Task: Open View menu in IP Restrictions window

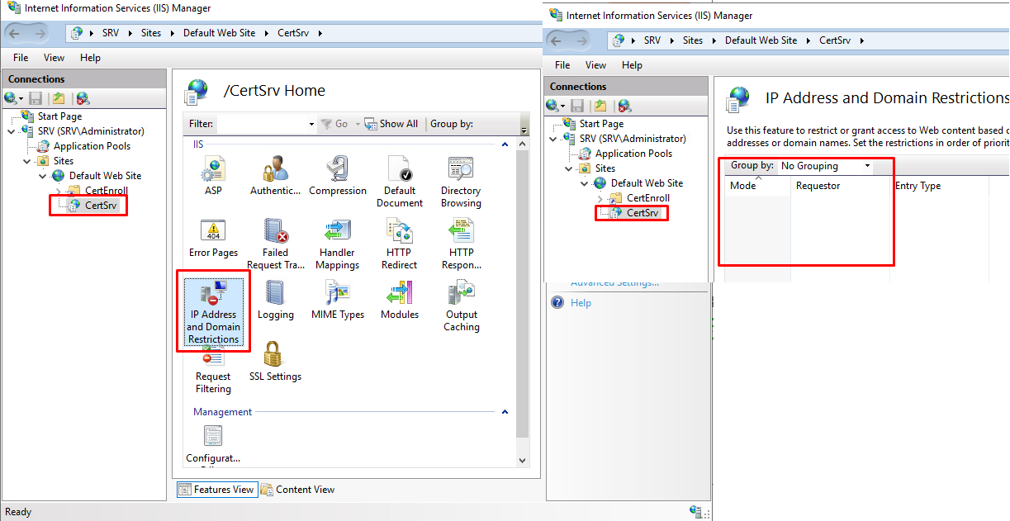Action: pyautogui.click(x=596, y=65)
